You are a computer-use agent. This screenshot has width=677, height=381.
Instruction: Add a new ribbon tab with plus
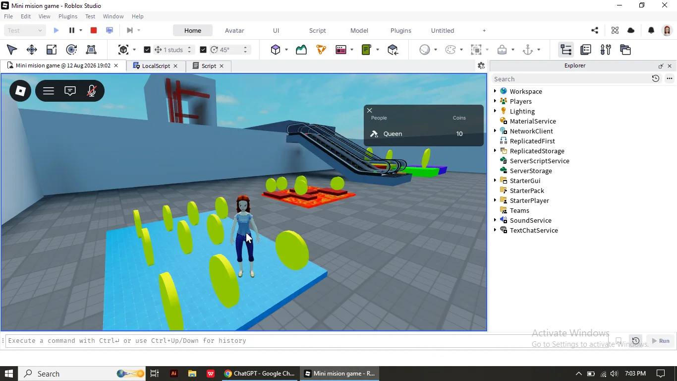pyautogui.click(x=484, y=30)
